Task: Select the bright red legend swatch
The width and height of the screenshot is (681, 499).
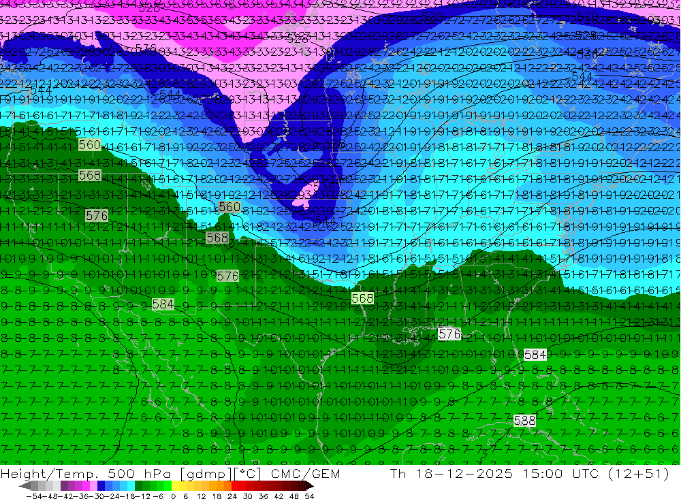Action: [235, 486]
